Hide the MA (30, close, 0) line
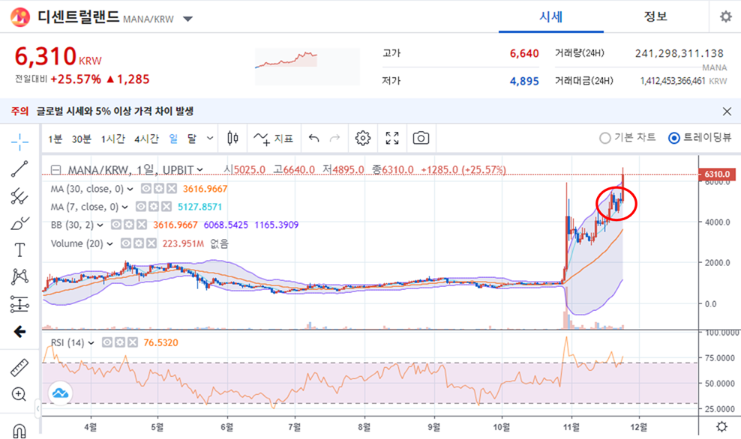This screenshot has height=439, width=741. (146, 189)
